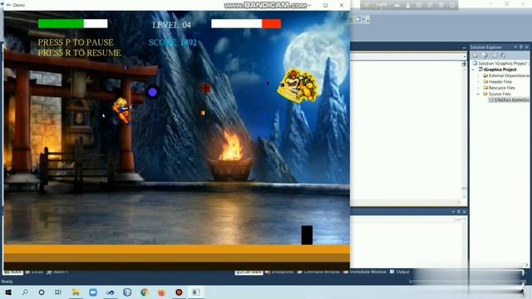Open Task View on the taskbar
The image size is (532, 299).
click(58, 292)
